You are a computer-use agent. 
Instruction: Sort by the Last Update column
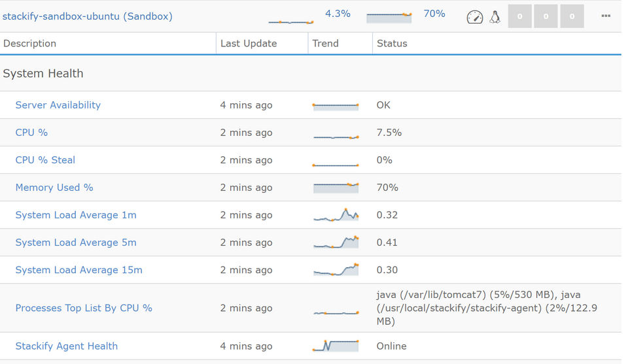(x=249, y=44)
